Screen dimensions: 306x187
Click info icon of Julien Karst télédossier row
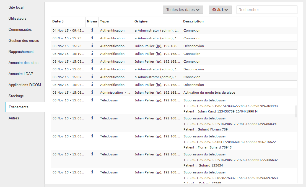(x=92, y=100)
